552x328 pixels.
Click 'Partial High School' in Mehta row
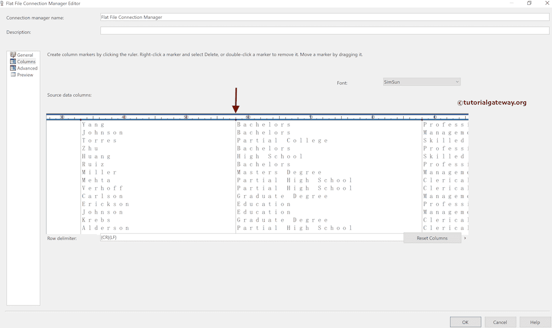[295, 180]
